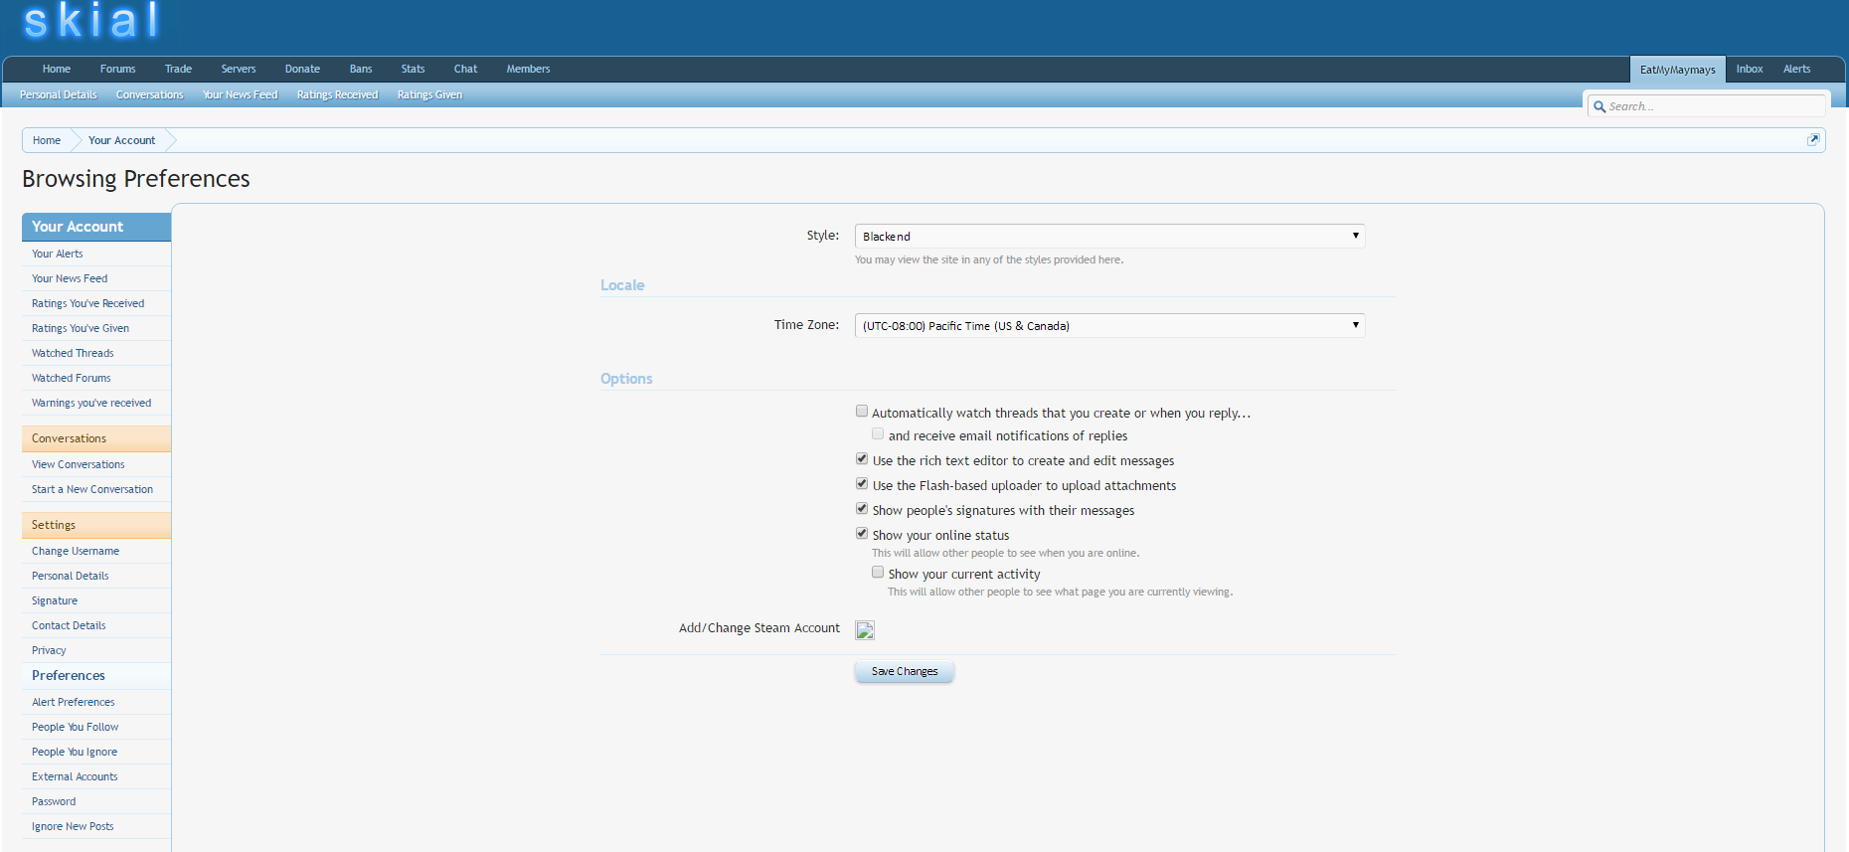Open Your News Feed in sub-navigation bar
The width and height of the screenshot is (1849, 852).
(x=241, y=94)
